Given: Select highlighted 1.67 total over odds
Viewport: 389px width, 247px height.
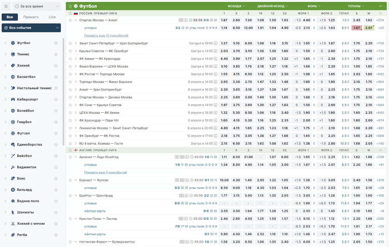Looking at the screenshot, I should (356, 28).
